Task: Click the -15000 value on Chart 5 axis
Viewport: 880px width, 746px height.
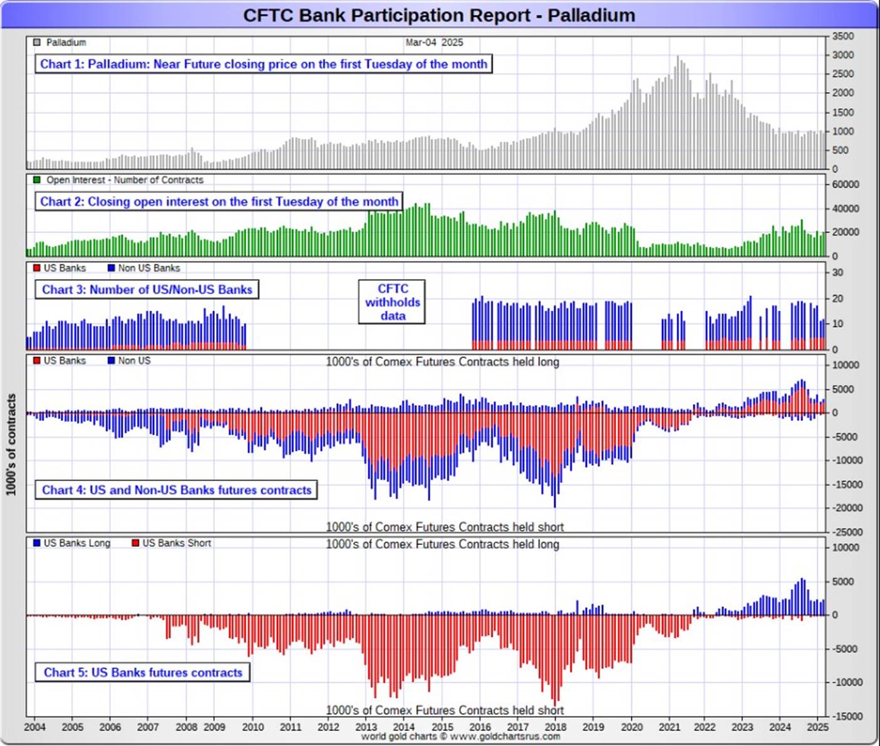Action: pos(847,716)
